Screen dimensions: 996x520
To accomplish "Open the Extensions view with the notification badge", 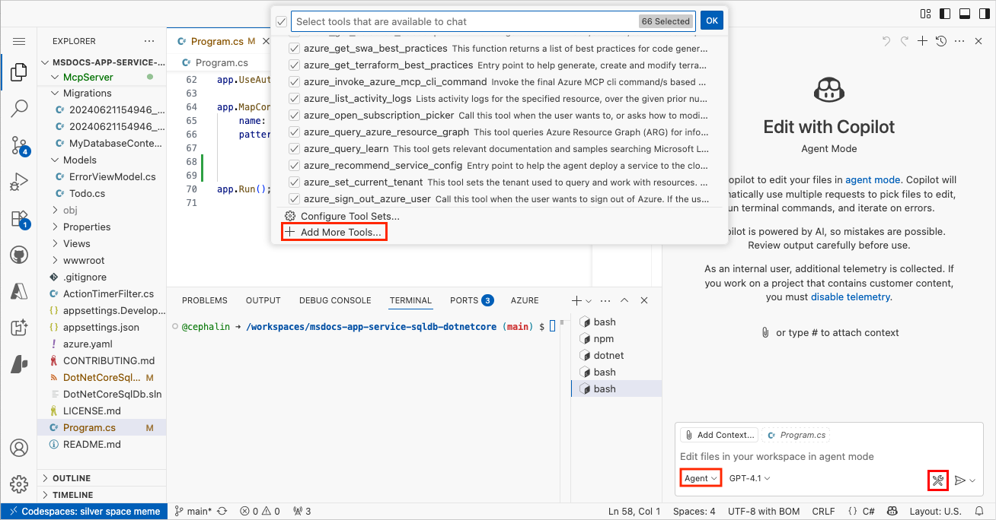I will (x=19, y=218).
